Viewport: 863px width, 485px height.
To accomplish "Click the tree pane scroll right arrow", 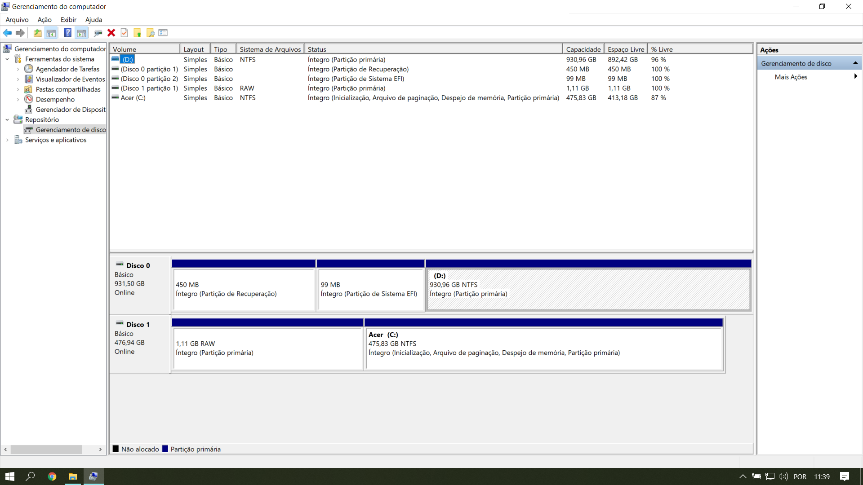I will coord(100,449).
